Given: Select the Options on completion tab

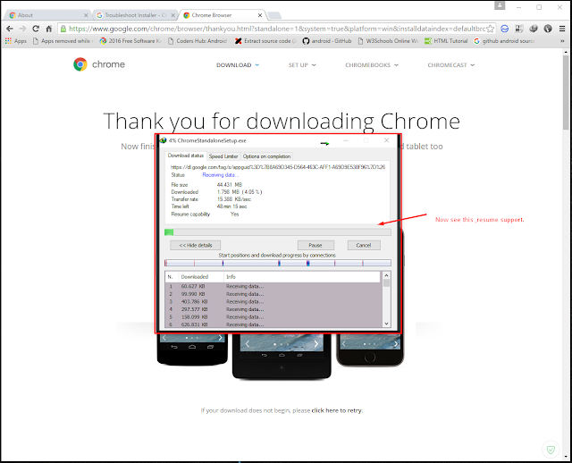Looking at the screenshot, I should pyautogui.click(x=266, y=156).
